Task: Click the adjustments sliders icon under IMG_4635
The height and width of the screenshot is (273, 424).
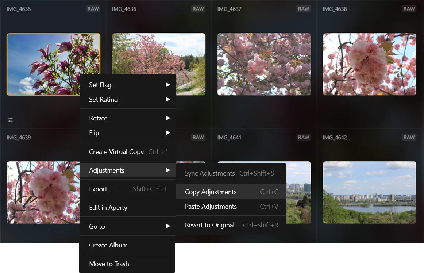Action: coord(10,120)
